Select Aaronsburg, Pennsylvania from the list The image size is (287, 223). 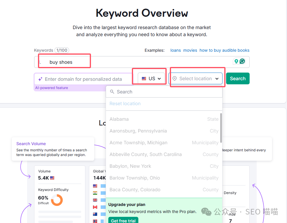tap(164, 131)
